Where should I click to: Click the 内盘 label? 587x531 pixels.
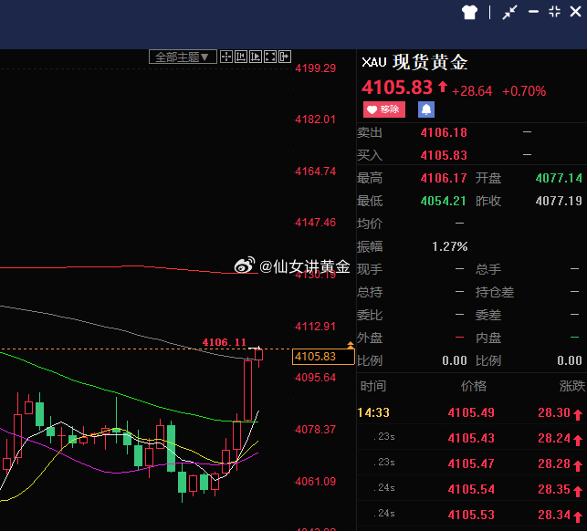coord(488,338)
